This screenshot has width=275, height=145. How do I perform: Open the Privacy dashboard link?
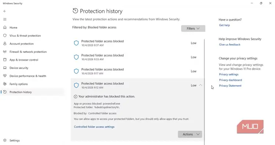[x=231, y=80]
